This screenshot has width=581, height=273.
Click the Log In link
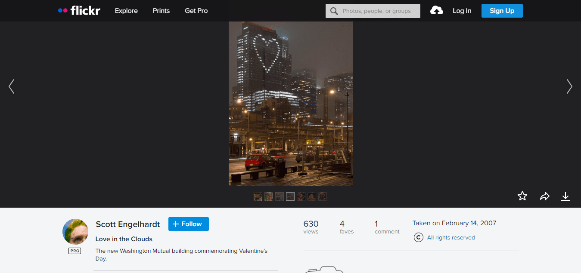(462, 11)
